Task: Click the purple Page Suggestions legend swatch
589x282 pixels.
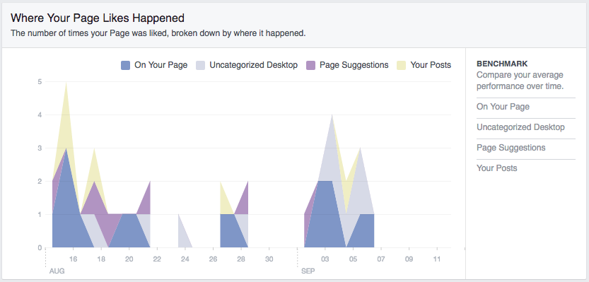Action: click(310, 65)
